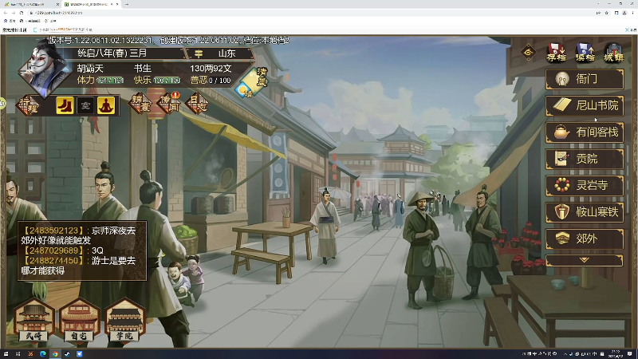Click chat message from 2483592123
The height and width of the screenshot is (359, 638).
point(78,235)
